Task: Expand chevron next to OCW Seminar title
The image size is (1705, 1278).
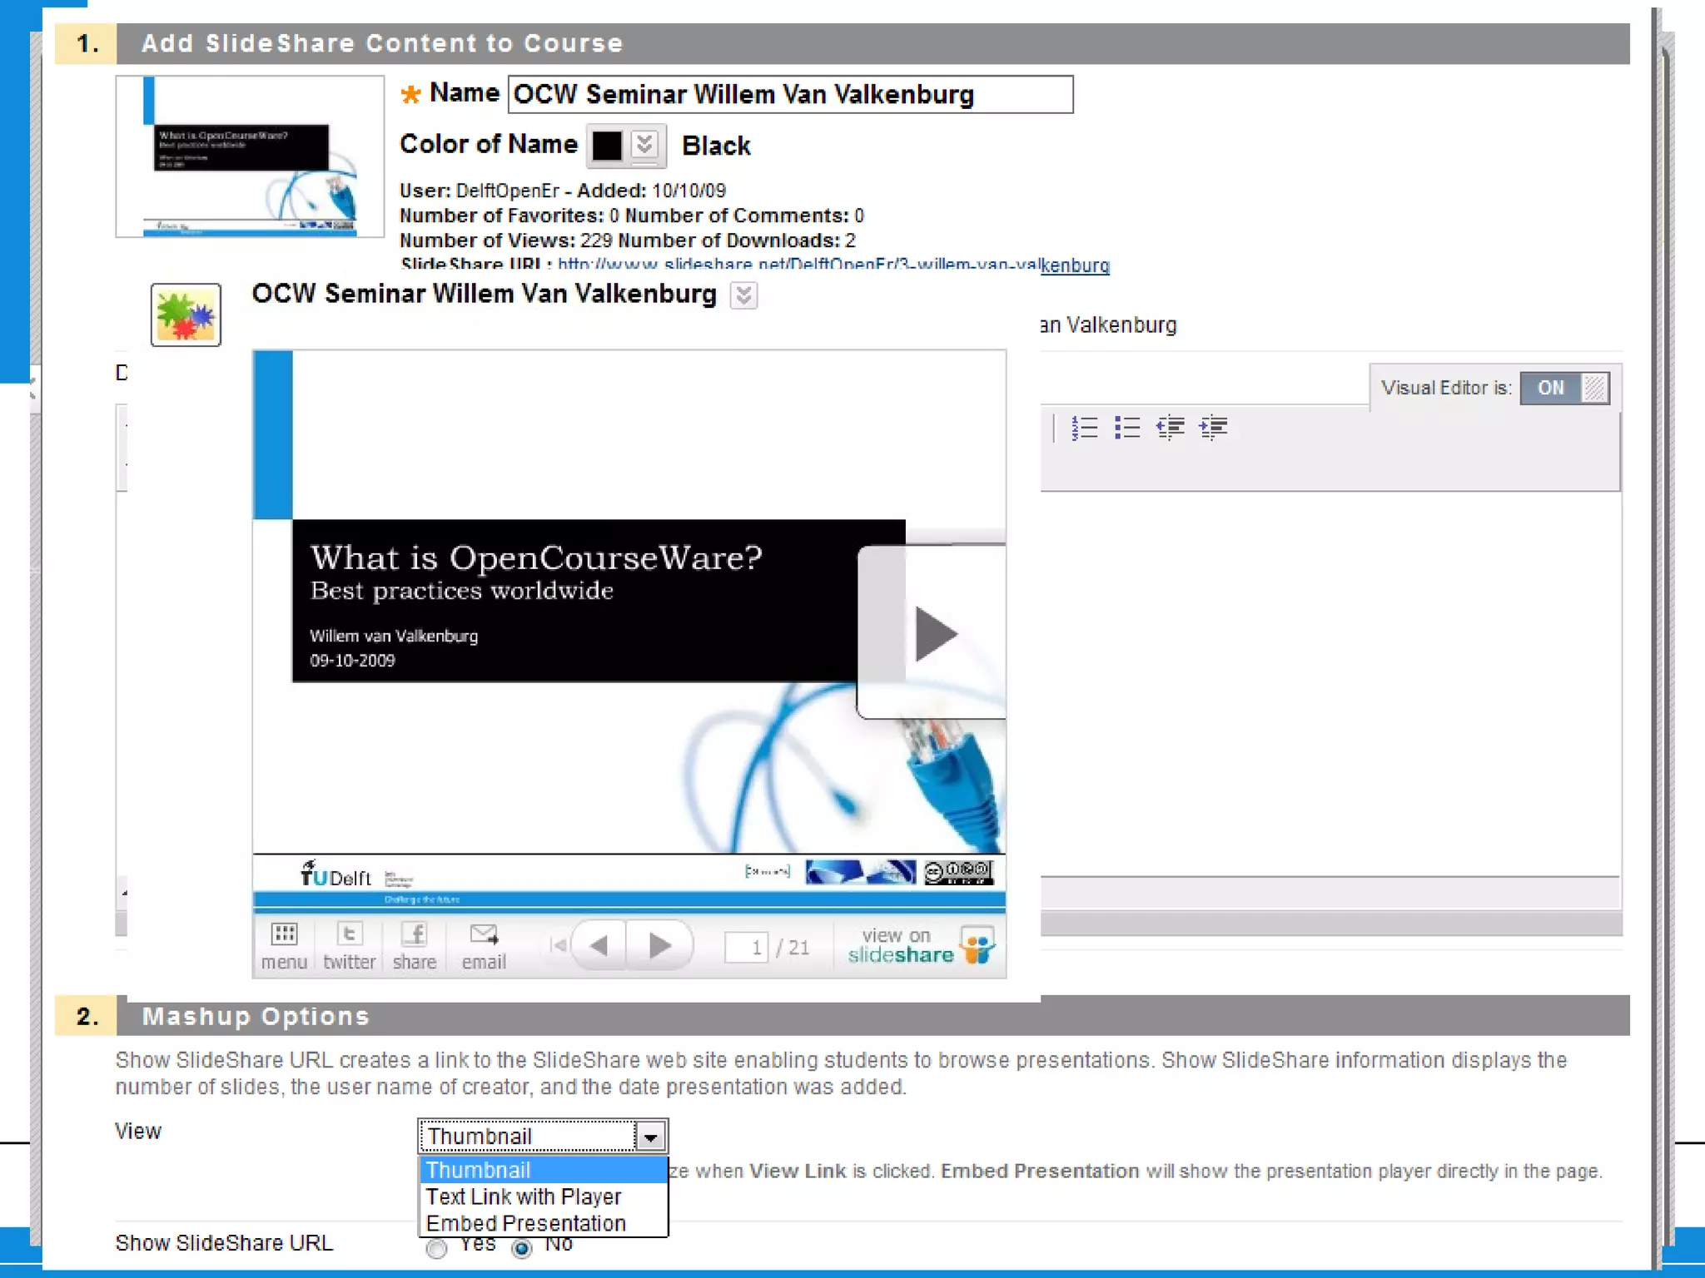Action: (x=743, y=295)
